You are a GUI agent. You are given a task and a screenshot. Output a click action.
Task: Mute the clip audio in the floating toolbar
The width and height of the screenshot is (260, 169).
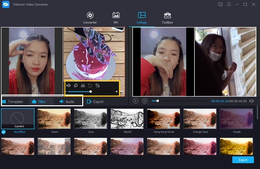click(68, 85)
